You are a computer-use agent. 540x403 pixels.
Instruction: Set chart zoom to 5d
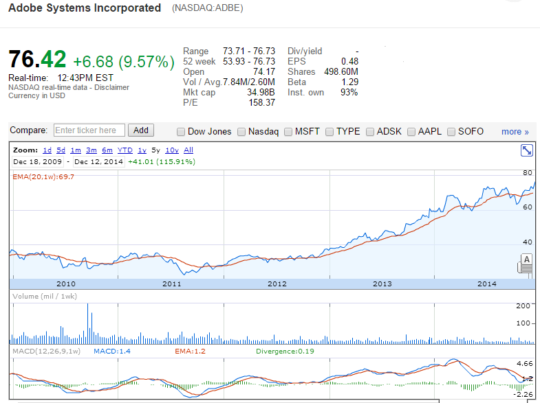(x=61, y=150)
